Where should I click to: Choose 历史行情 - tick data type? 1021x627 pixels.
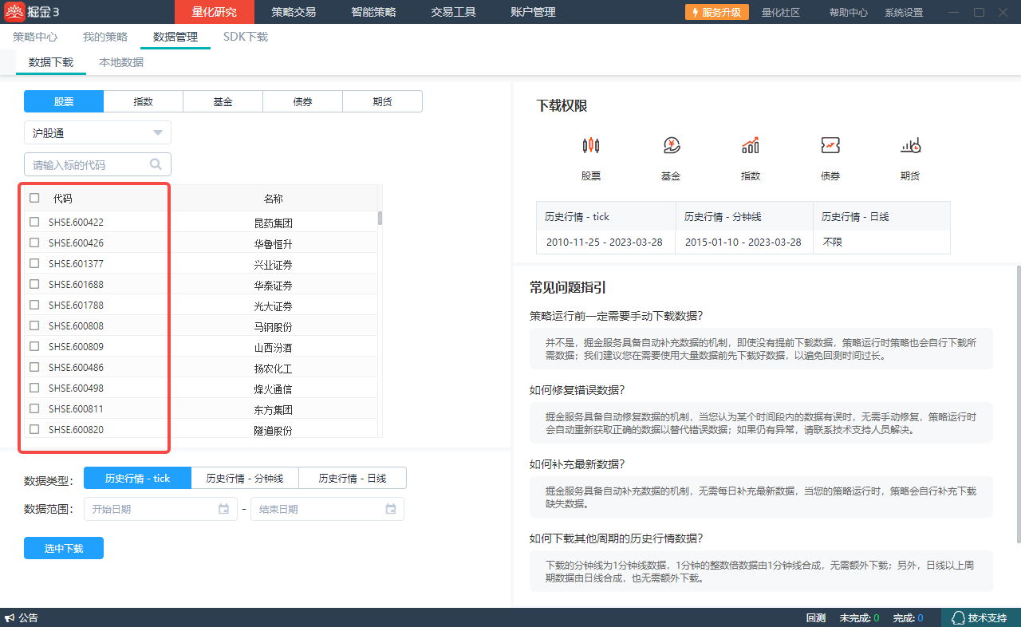138,478
